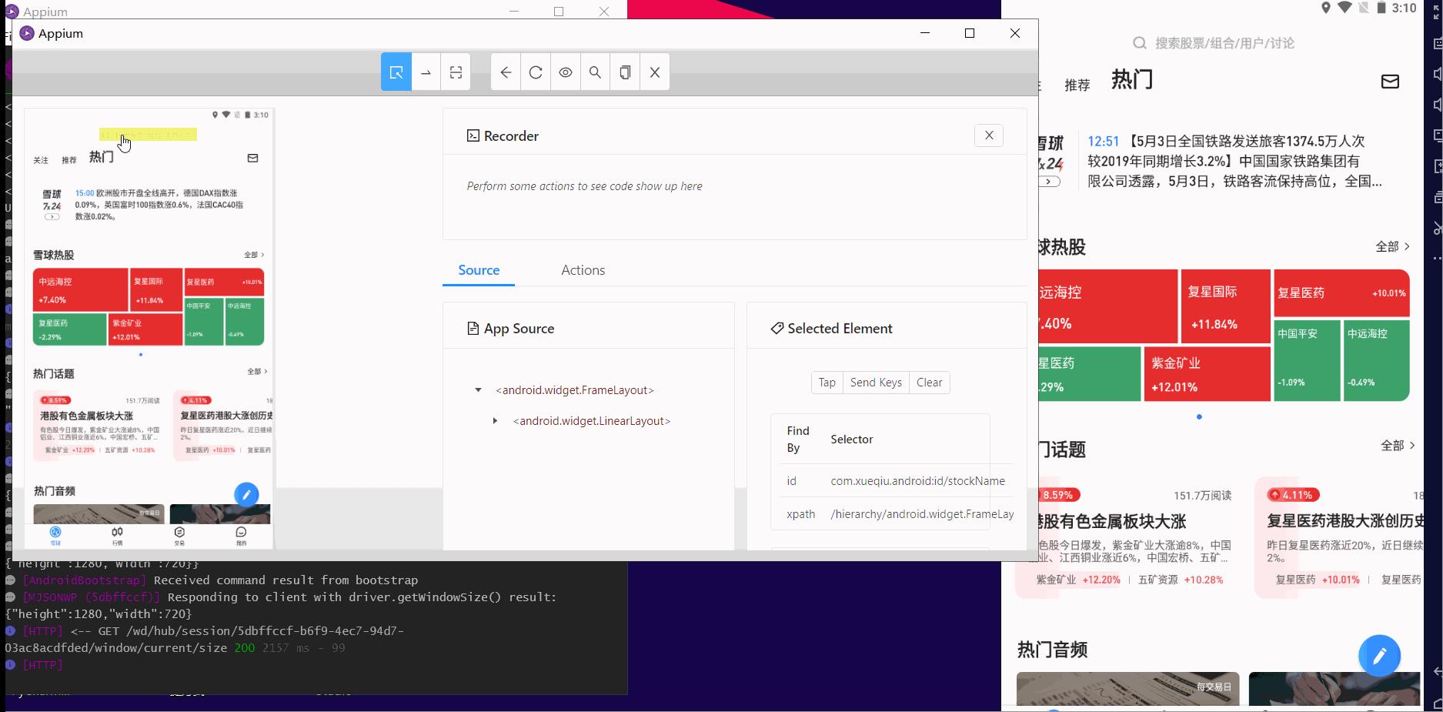Click 复星国际 +11.84% tile in preview
Screen dimensions: 1443x712
(x=156, y=289)
